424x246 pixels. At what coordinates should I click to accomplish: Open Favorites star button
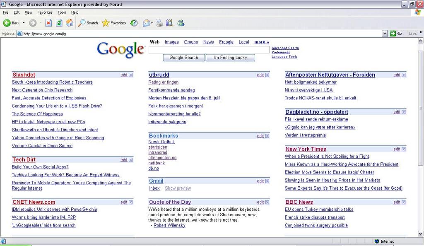coord(113,23)
